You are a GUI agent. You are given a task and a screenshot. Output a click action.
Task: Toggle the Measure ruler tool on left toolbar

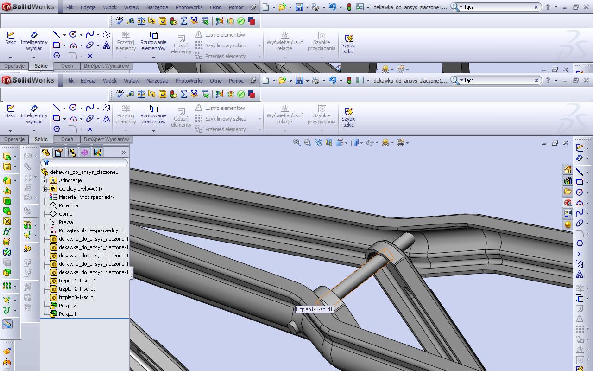point(7,324)
